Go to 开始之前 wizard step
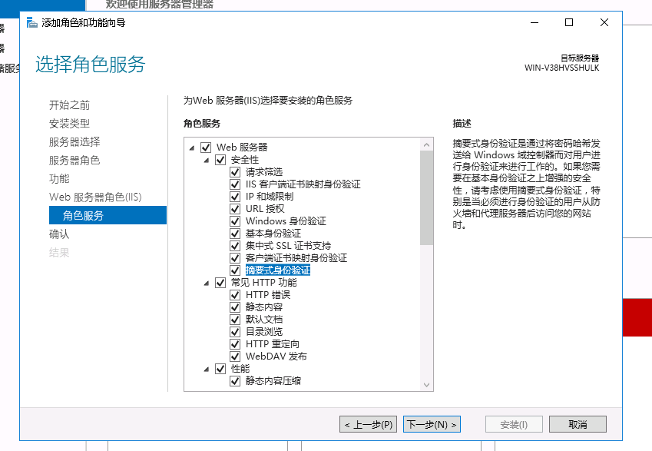Viewport: 652px width, 451px height. pyautogui.click(x=69, y=104)
